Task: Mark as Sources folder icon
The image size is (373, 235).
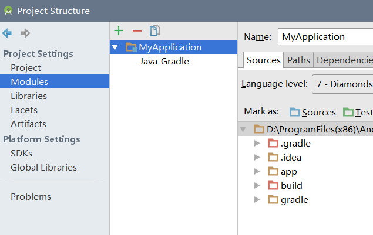Action: [294, 112]
